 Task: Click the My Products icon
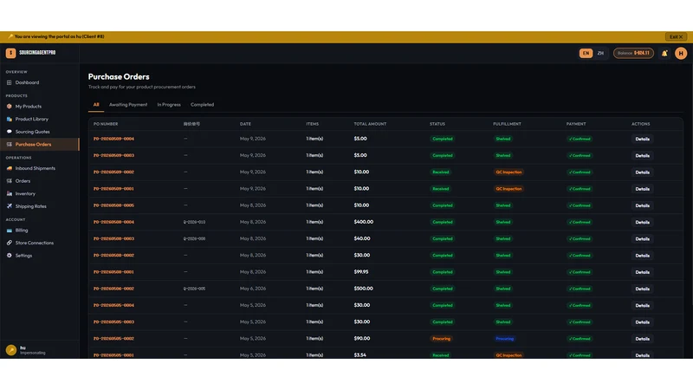click(10, 107)
